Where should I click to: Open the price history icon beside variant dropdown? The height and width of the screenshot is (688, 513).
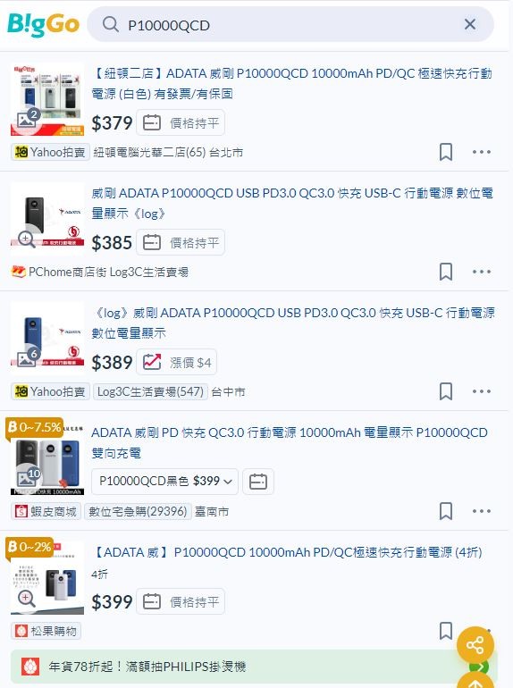pyautogui.click(x=258, y=482)
